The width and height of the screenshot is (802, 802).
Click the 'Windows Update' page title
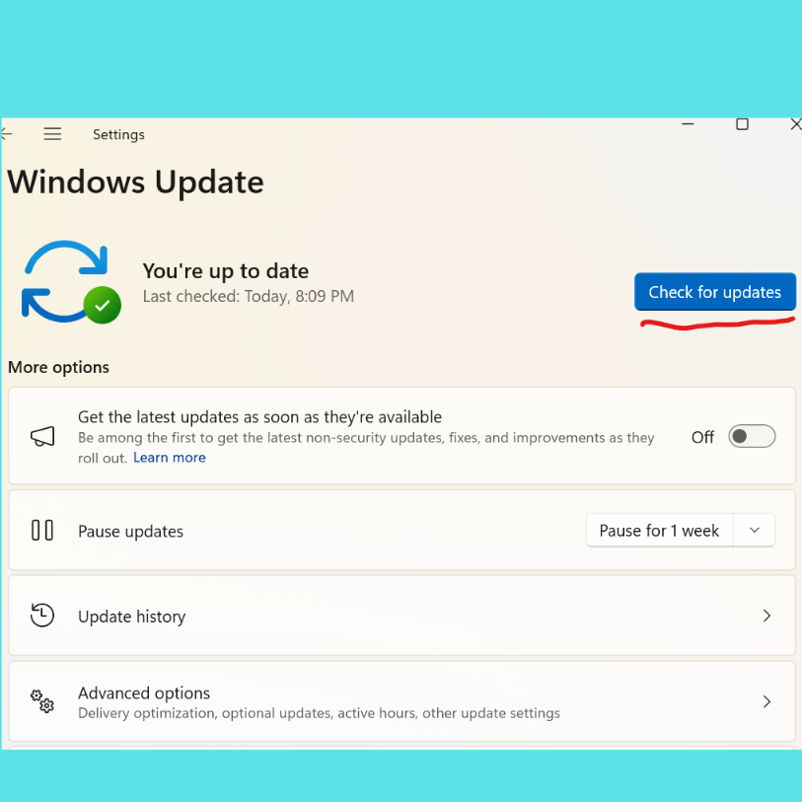click(135, 183)
